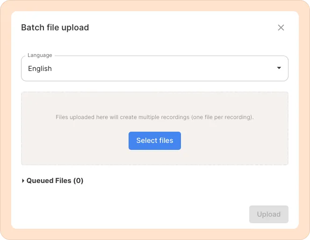Viewport: 310px width, 240px height.
Task: Click the Language dropdown caret arrow
Action: [x=279, y=68]
